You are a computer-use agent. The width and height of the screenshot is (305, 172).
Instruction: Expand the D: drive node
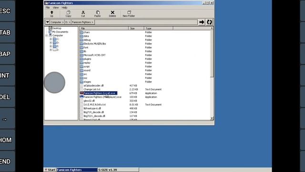[x=51, y=43]
